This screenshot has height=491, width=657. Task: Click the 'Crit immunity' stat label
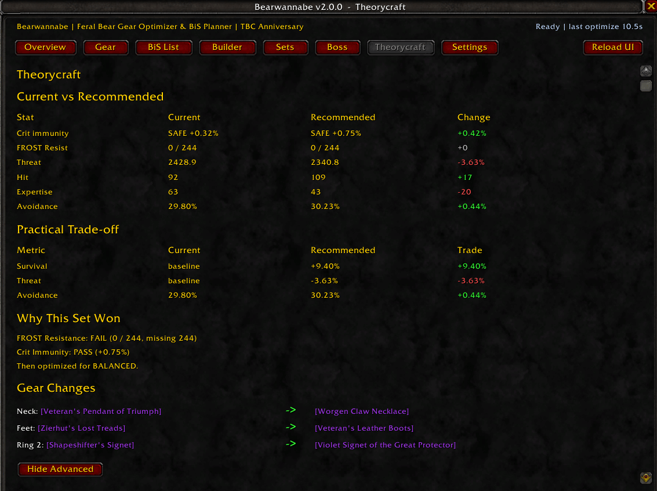[x=43, y=133]
